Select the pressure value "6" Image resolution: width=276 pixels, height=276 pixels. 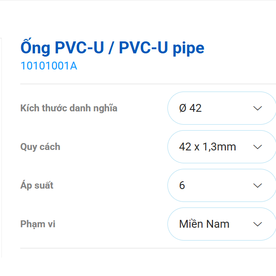coord(182,186)
